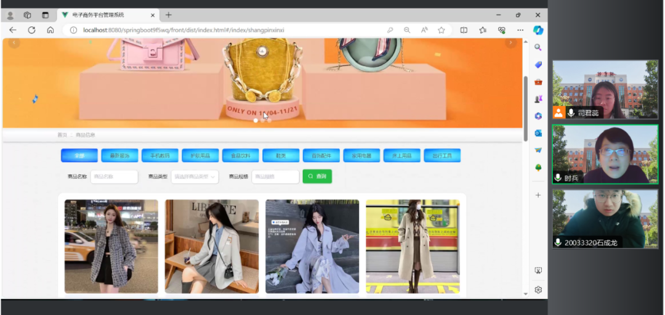This screenshot has width=665, height=315.
Task: Add page to favorites with star icon
Action: tap(441, 30)
